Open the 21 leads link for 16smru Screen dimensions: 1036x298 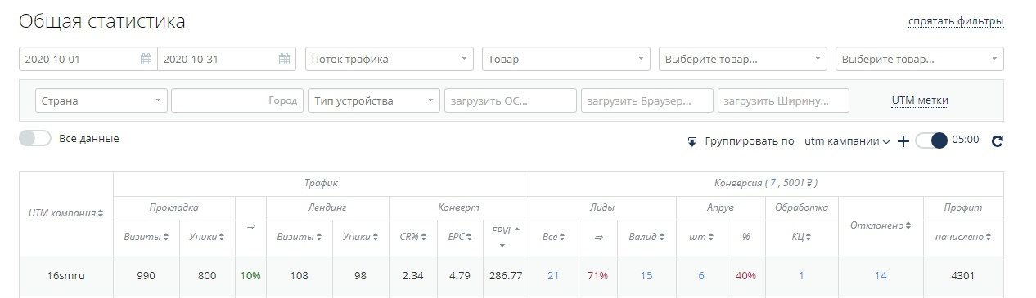pyautogui.click(x=553, y=276)
